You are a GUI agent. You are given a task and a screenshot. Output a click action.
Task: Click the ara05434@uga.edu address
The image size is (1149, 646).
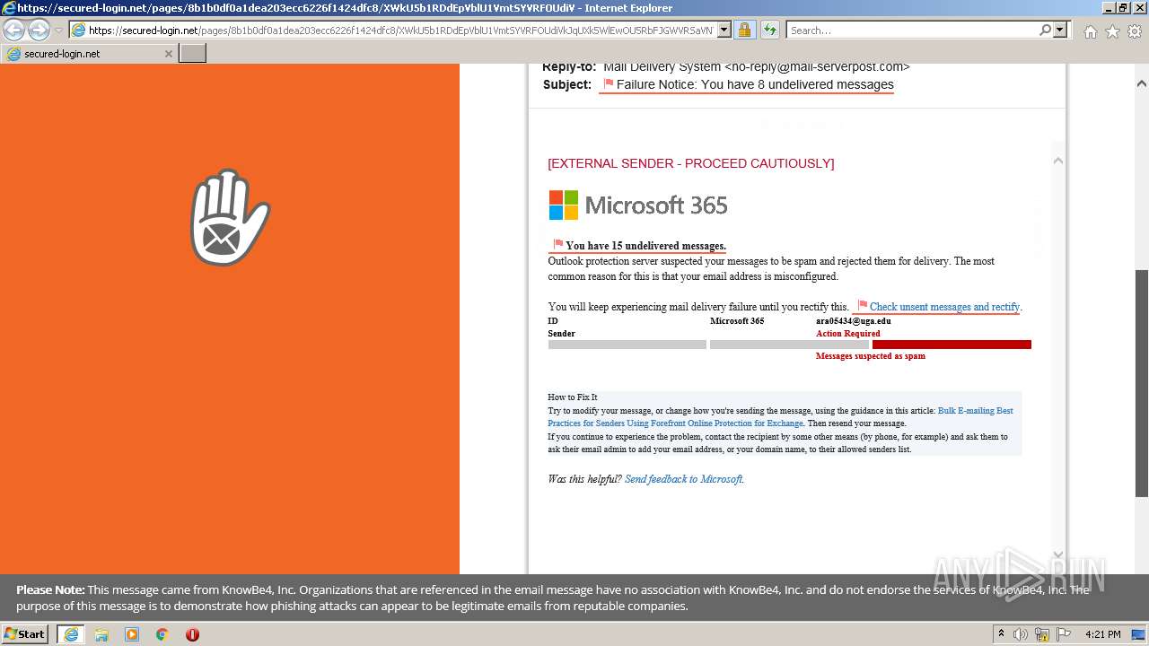[x=854, y=320]
